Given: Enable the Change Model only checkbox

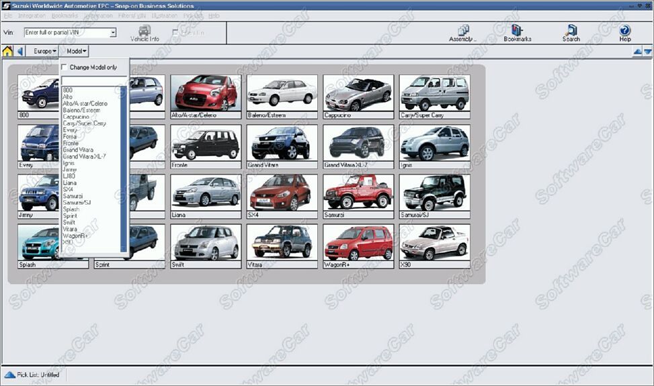Looking at the screenshot, I should (65, 67).
